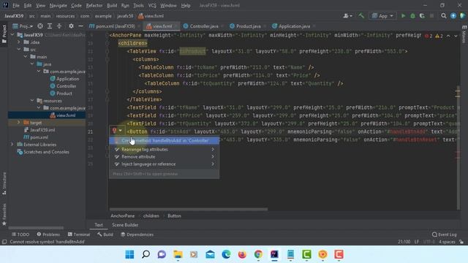Switch to the pom.xml editor tab
Viewport: 468px width, 263px height.
coord(115,26)
